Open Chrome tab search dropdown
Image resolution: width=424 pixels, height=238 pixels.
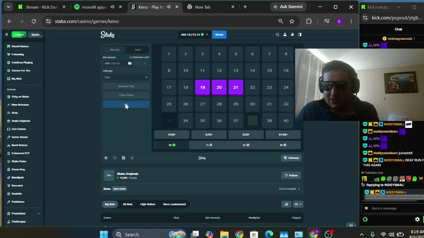pos(8,7)
